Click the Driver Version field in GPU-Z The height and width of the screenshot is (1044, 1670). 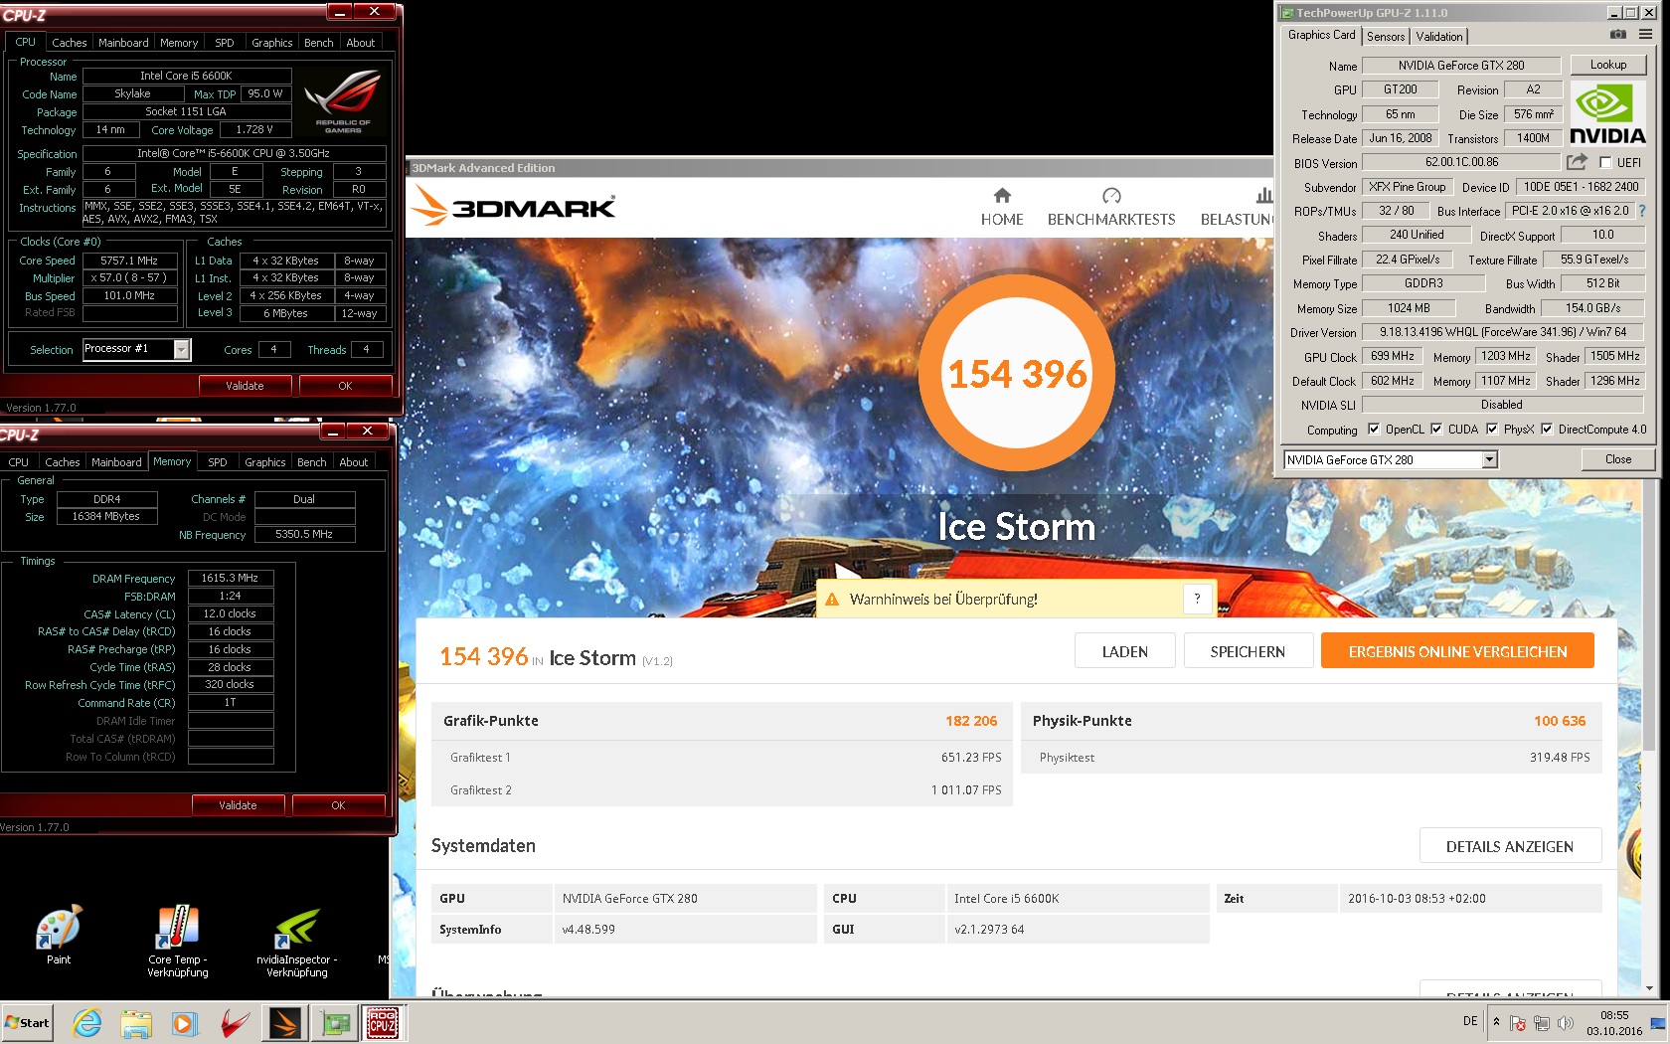pyautogui.click(x=1503, y=332)
